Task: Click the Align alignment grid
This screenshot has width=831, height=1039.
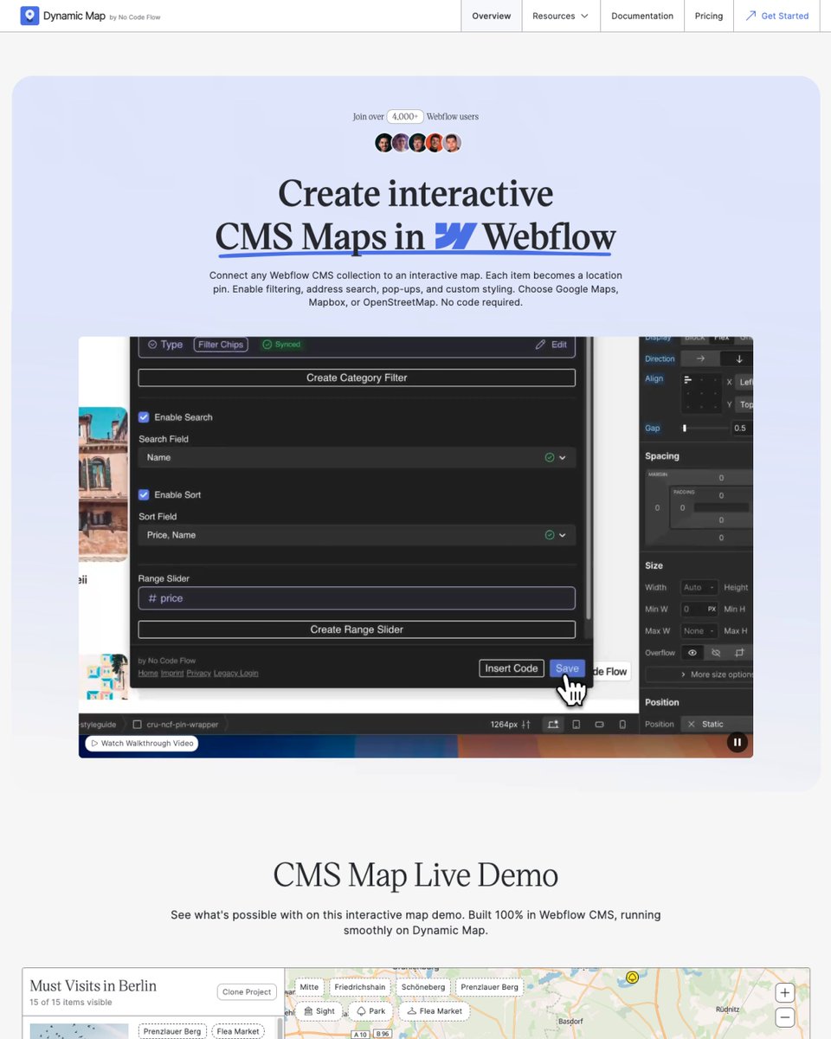Action: 701,391
